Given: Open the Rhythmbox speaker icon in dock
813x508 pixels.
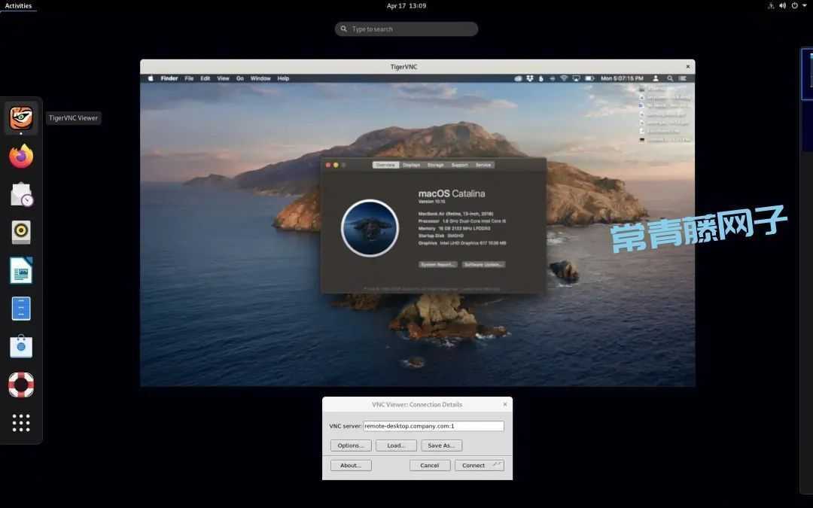Looking at the screenshot, I should pos(21,233).
